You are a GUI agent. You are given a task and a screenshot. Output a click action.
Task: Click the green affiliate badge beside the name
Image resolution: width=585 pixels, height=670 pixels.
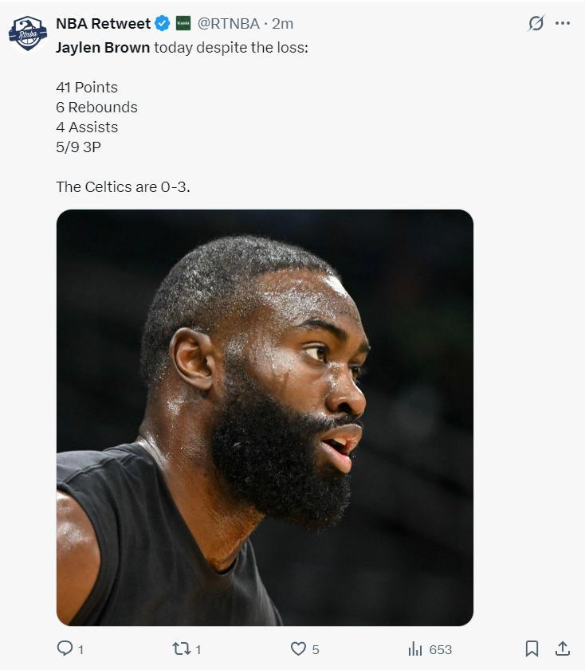pyautogui.click(x=183, y=23)
